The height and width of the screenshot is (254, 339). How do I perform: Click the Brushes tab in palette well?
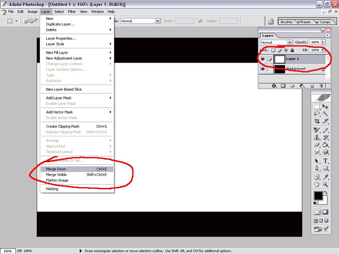tap(286, 22)
